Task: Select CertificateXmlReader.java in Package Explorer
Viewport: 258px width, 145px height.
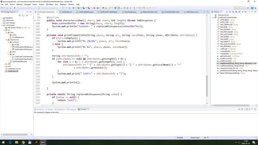Action: (23, 47)
